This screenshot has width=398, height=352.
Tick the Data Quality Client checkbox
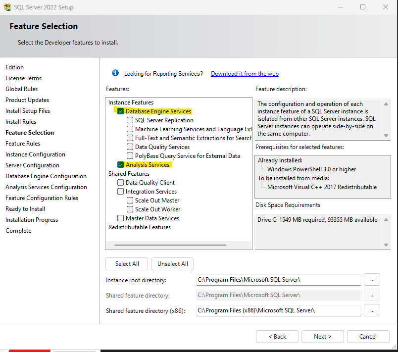121,183
